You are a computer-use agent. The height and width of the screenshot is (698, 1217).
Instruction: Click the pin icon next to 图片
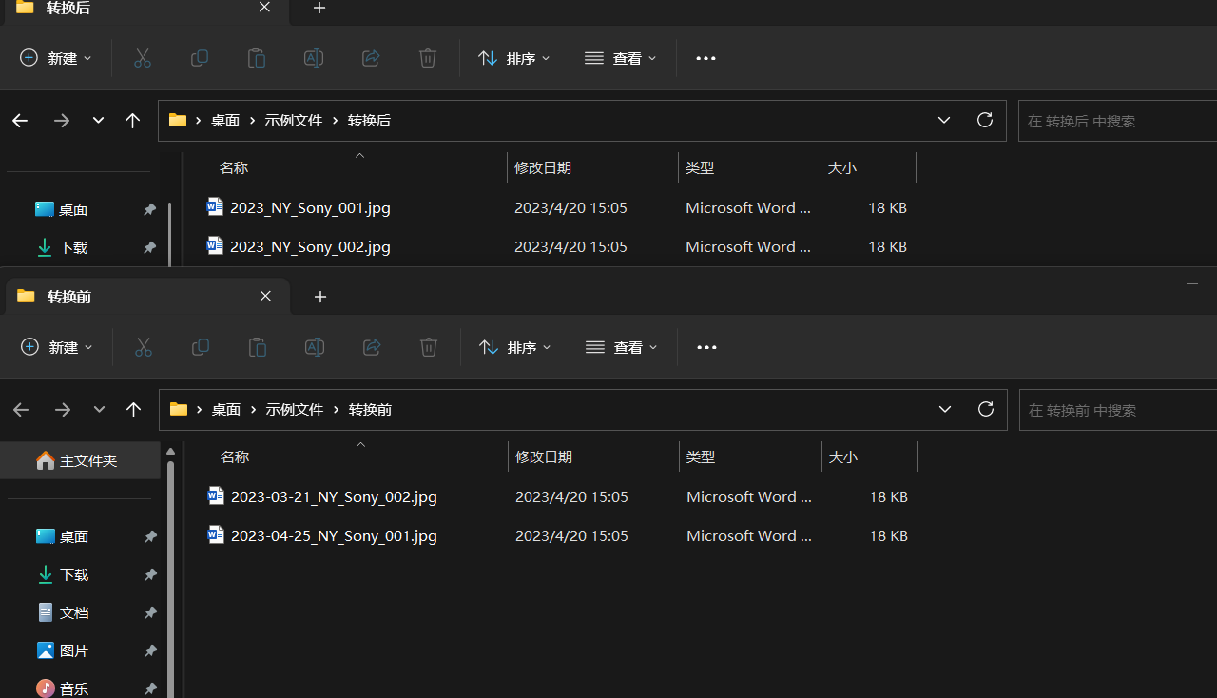point(149,650)
